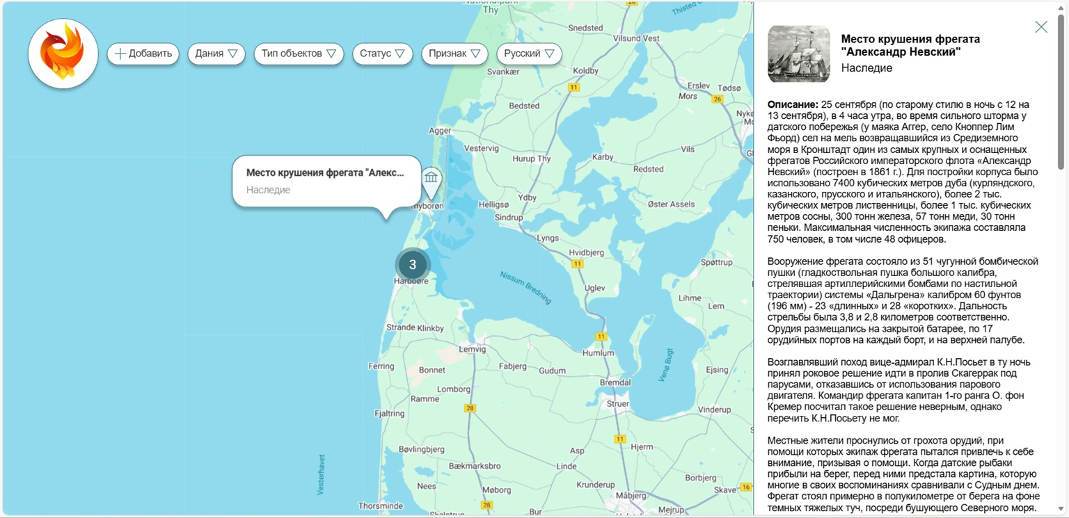The width and height of the screenshot is (1069, 518).
Task: Click the phoenix logo icon
Action: coord(63,54)
